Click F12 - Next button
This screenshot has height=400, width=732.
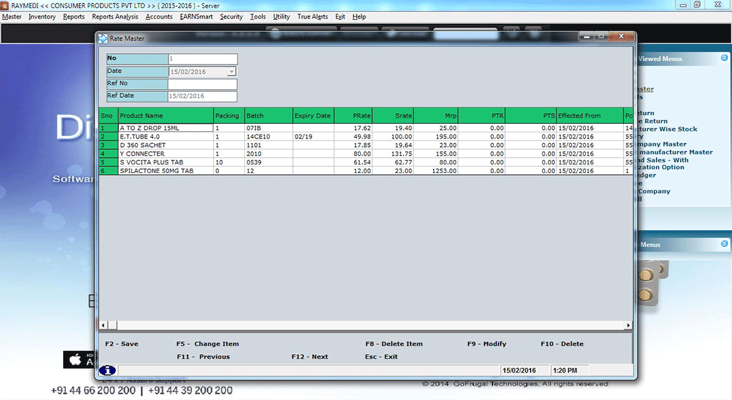(309, 357)
